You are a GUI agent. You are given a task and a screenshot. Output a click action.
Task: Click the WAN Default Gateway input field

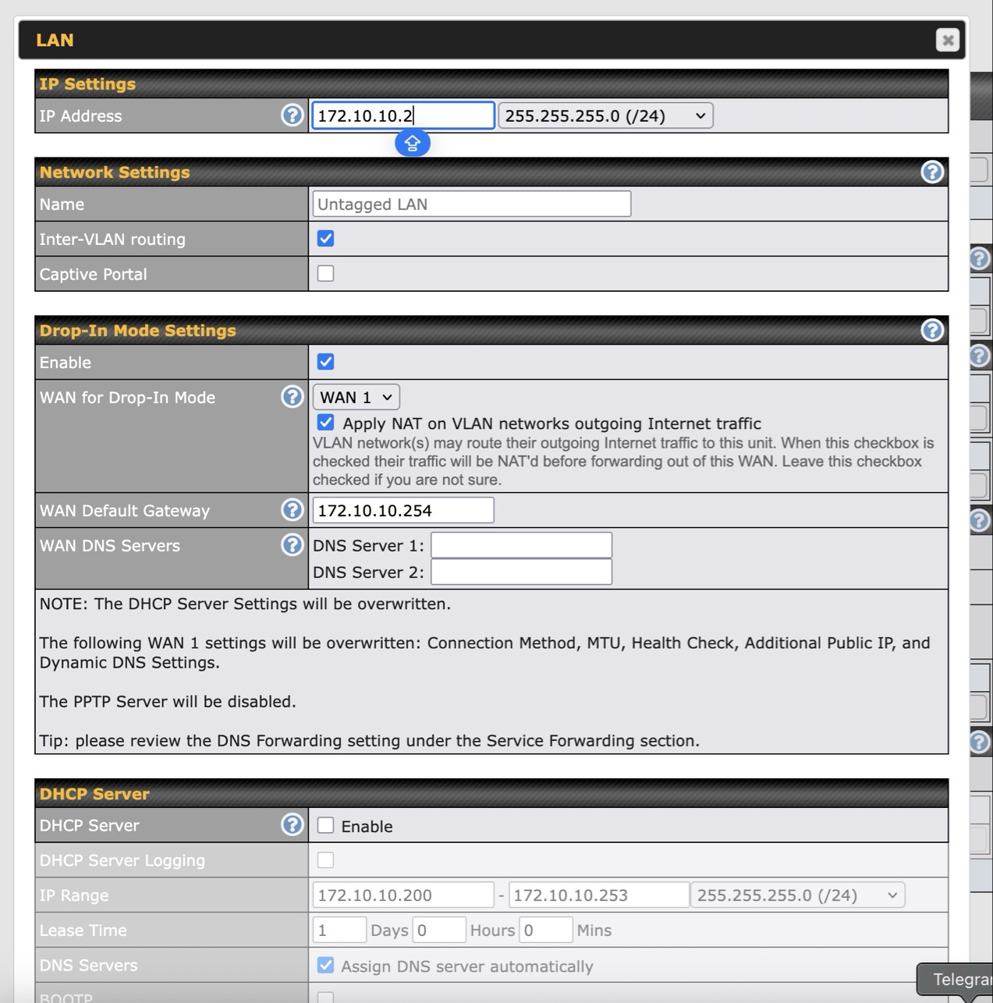coord(403,511)
